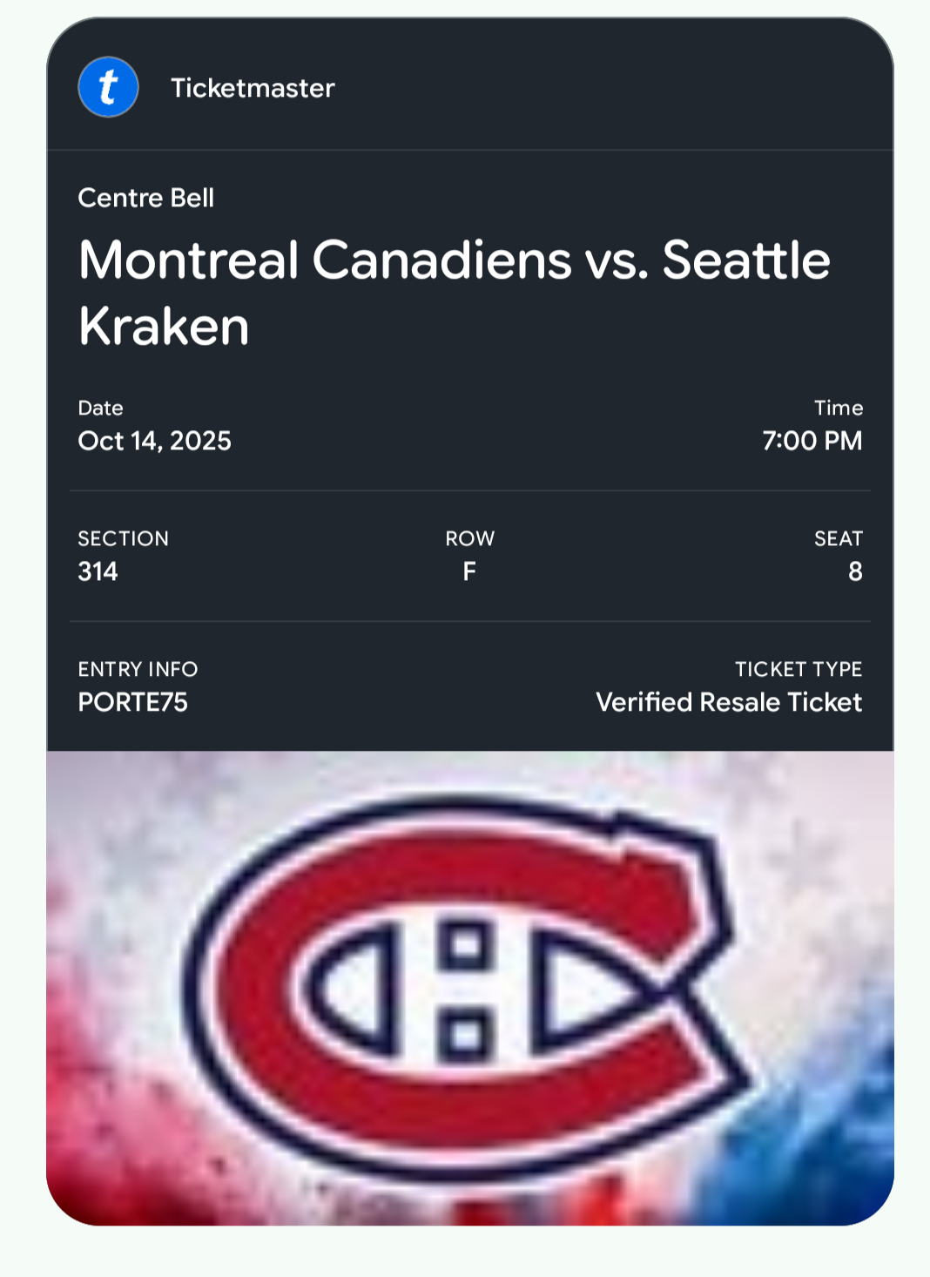Click the Date label
Screen dimensions: 930x1277
pos(100,408)
